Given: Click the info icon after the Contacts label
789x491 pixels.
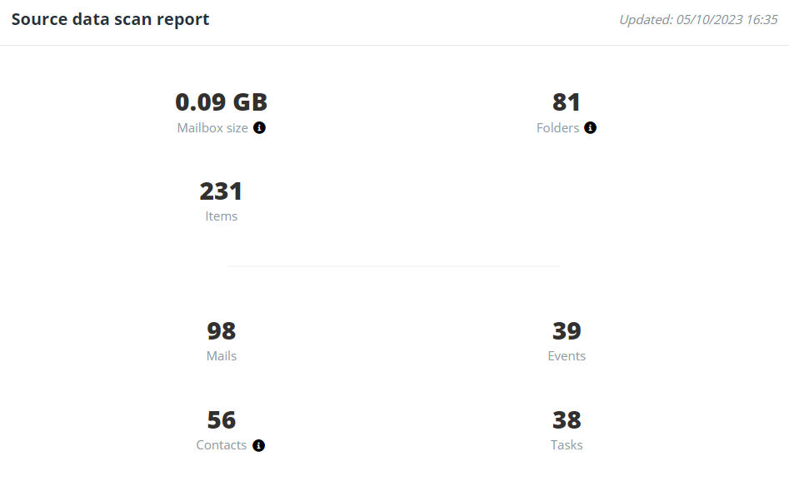Looking at the screenshot, I should pos(258,444).
